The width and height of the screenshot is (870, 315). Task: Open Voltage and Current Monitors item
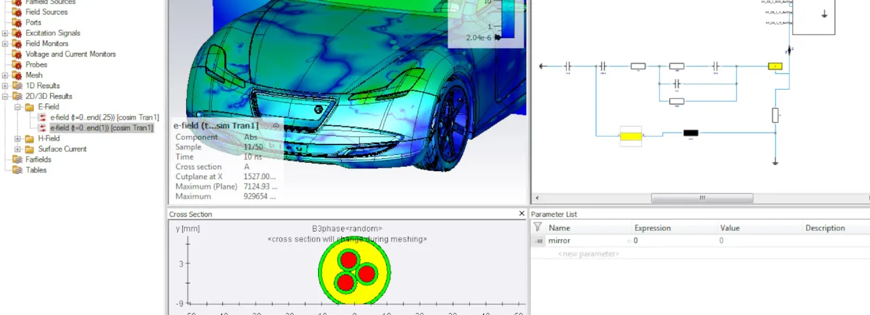(x=71, y=54)
